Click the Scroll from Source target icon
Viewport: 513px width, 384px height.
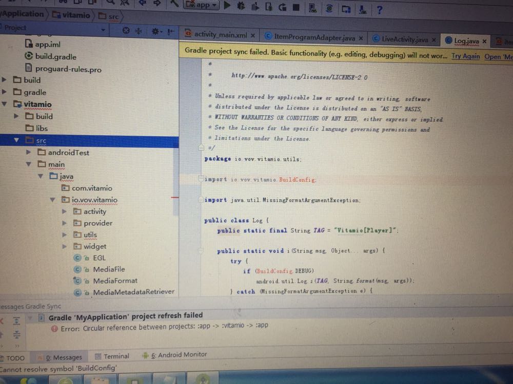coord(126,31)
